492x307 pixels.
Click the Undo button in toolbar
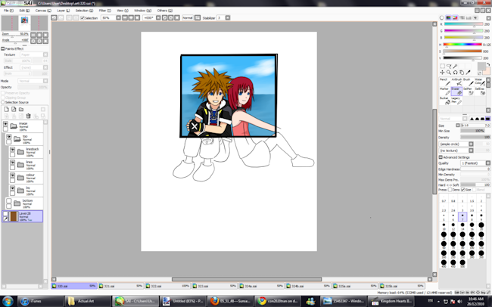pyautogui.click(x=54, y=18)
